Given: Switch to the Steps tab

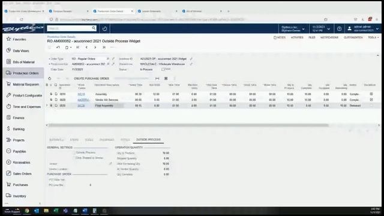Looking at the screenshot, I should (x=74, y=140).
